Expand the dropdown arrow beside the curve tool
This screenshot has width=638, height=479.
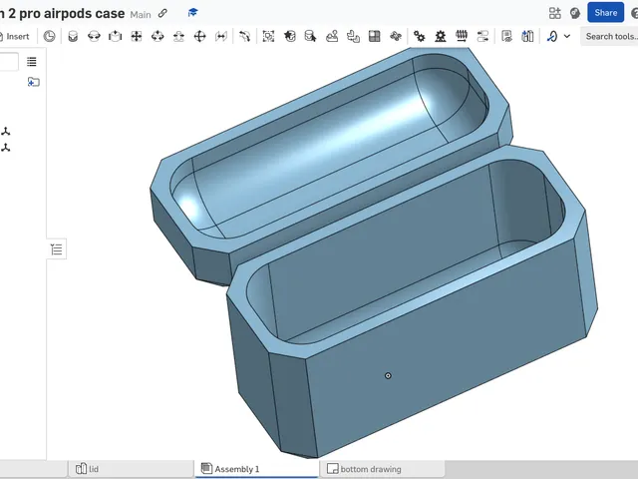tap(567, 36)
